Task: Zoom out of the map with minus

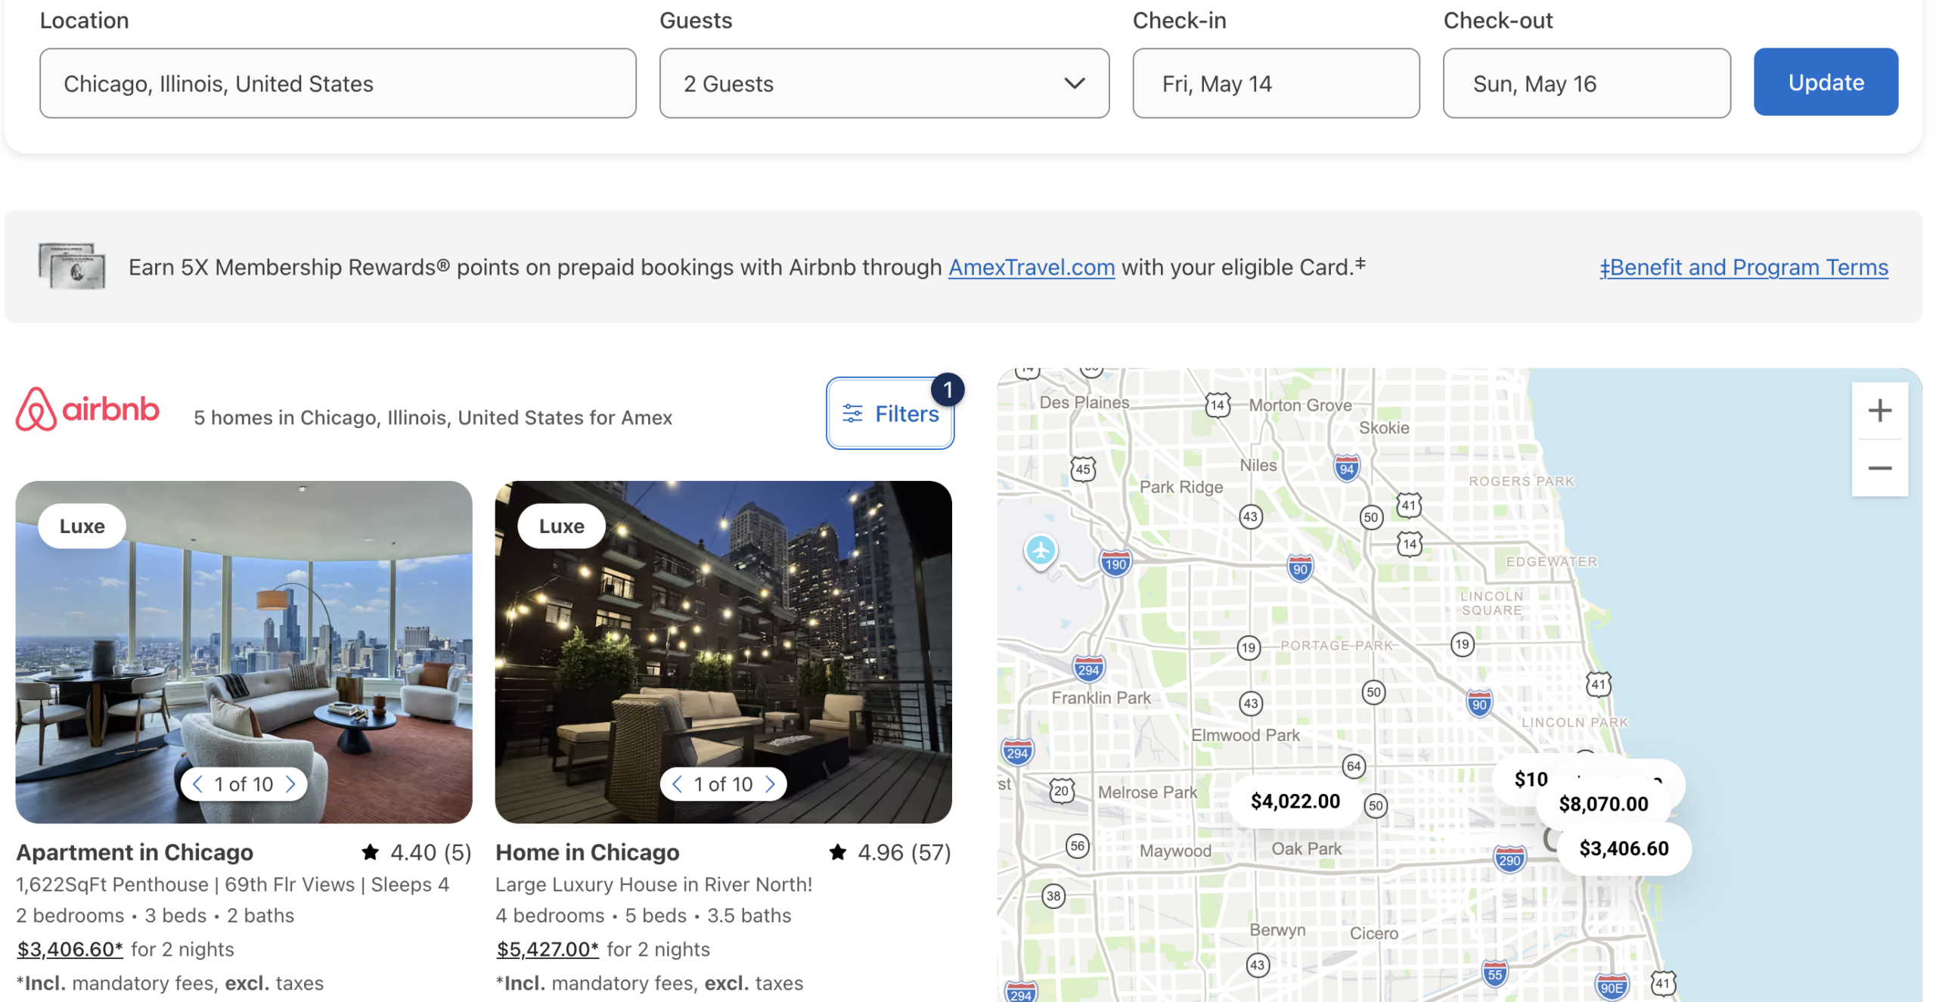Action: tap(1879, 468)
